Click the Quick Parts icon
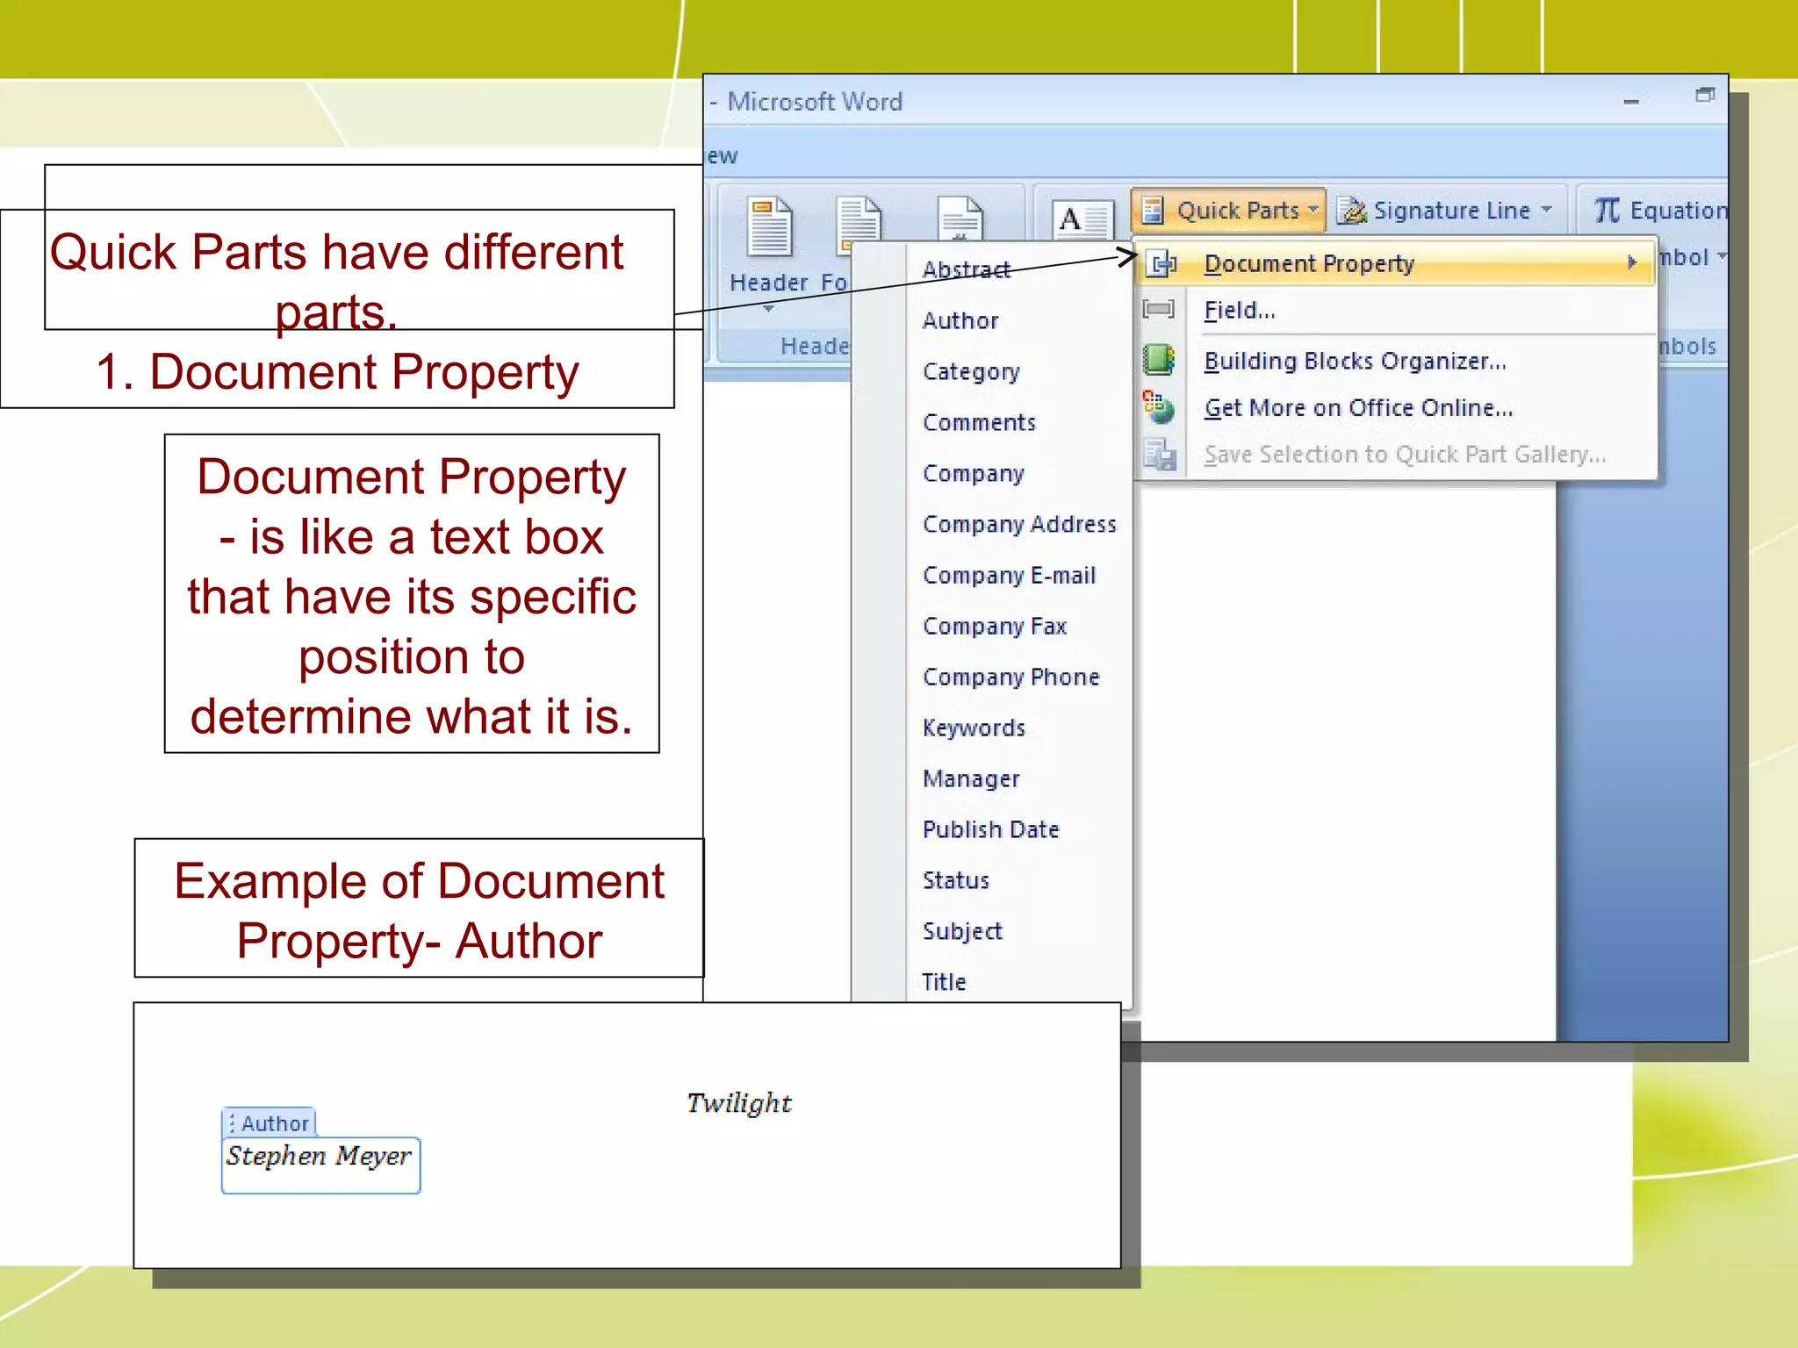This screenshot has width=1798, height=1348. coord(1153,211)
